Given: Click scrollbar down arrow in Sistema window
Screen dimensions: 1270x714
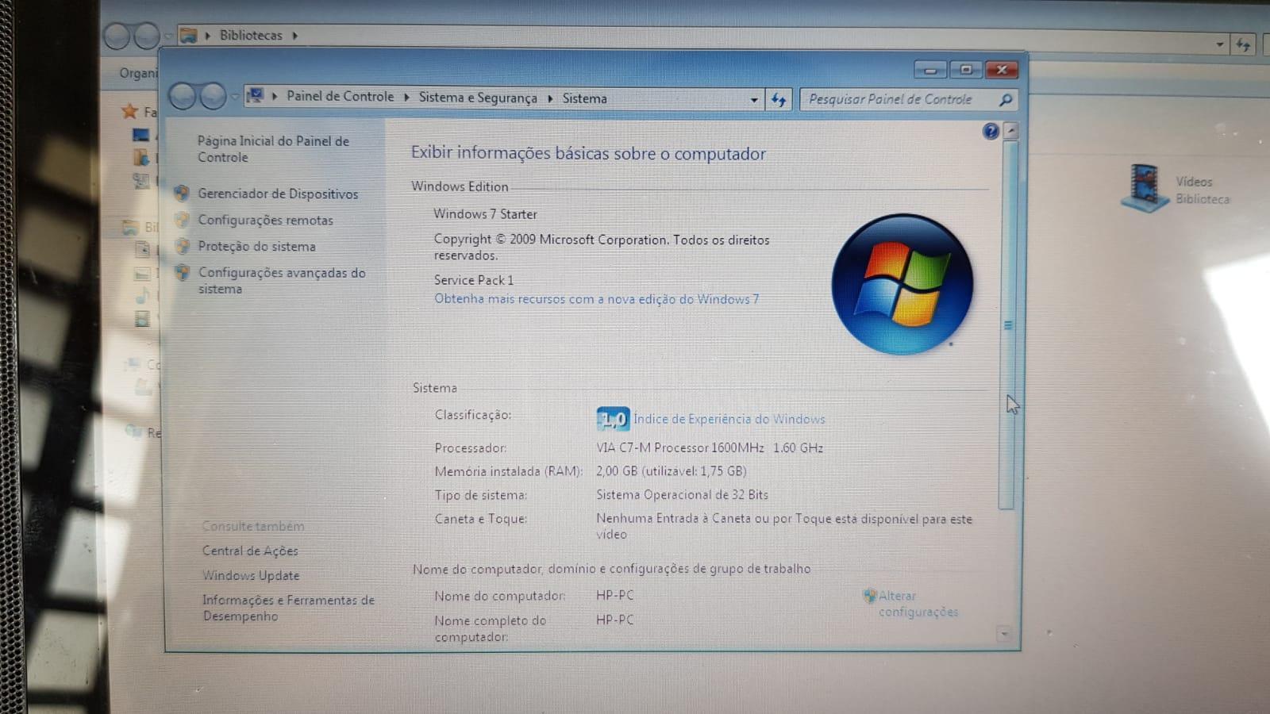Looking at the screenshot, I should [1004, 634].
